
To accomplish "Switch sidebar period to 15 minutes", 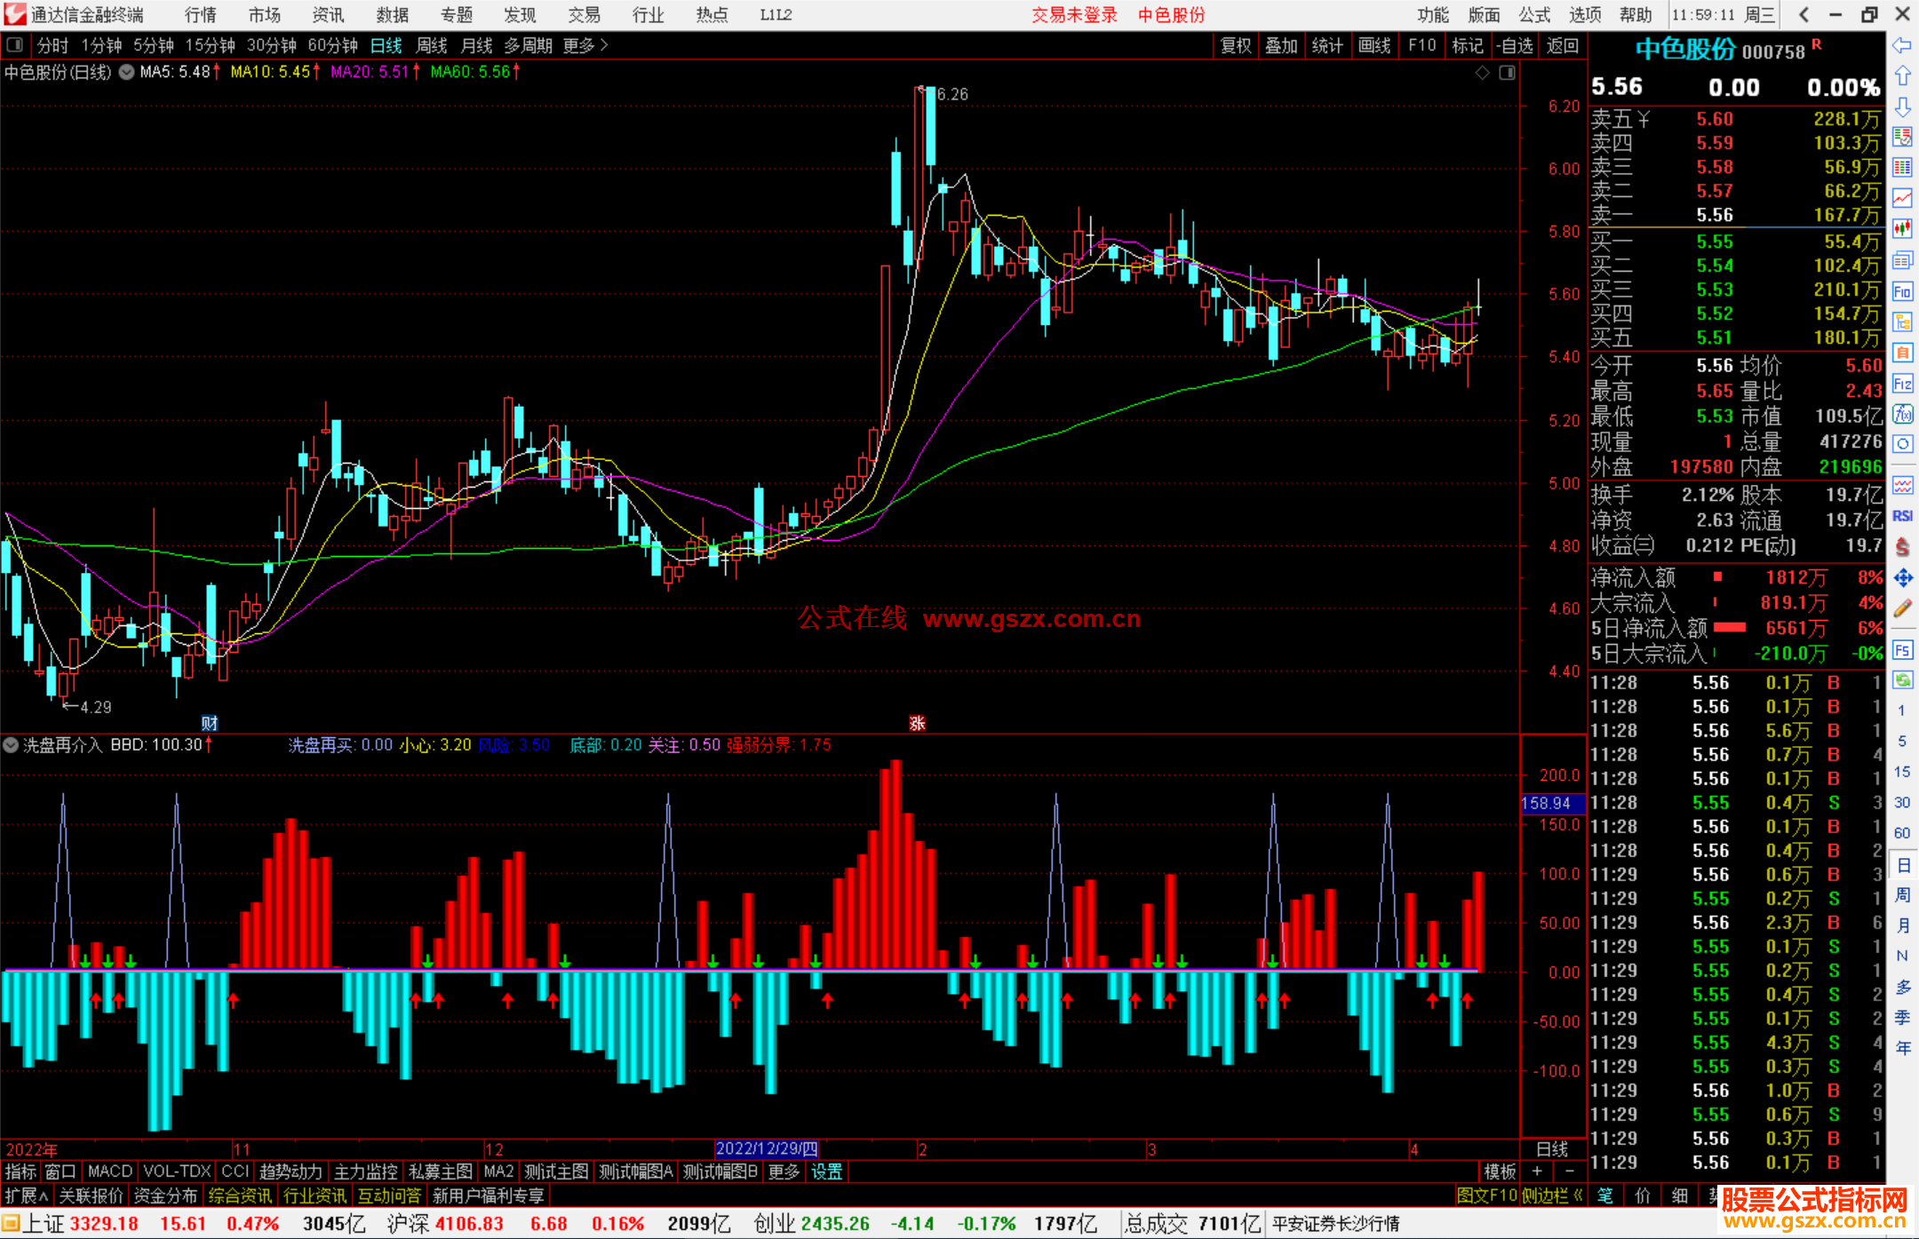I will 1902,772.
